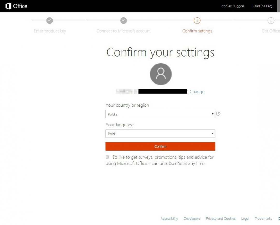The image size is (280, 225).
Task: Click the checkmark circle for Enter product key
Action: 50,21
